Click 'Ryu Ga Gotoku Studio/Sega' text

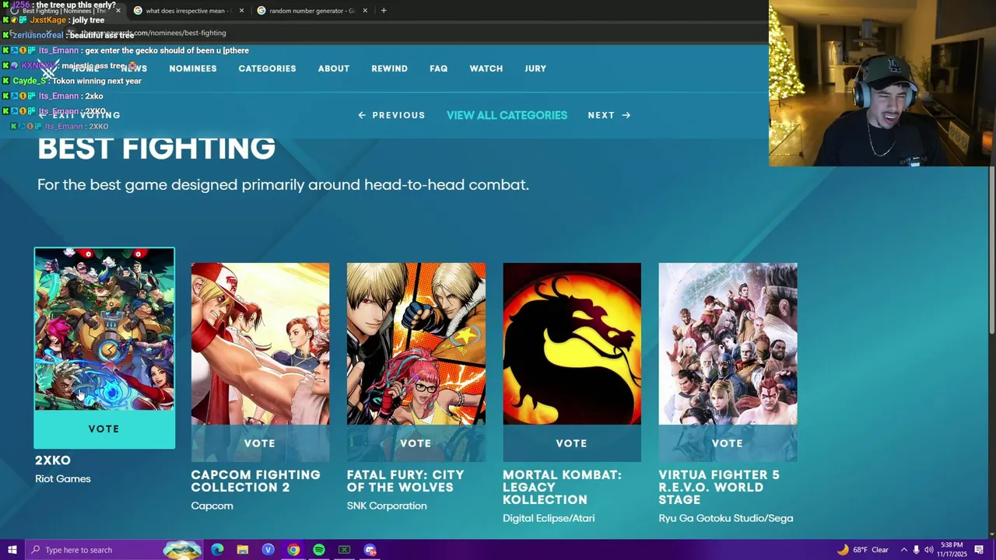726,518
